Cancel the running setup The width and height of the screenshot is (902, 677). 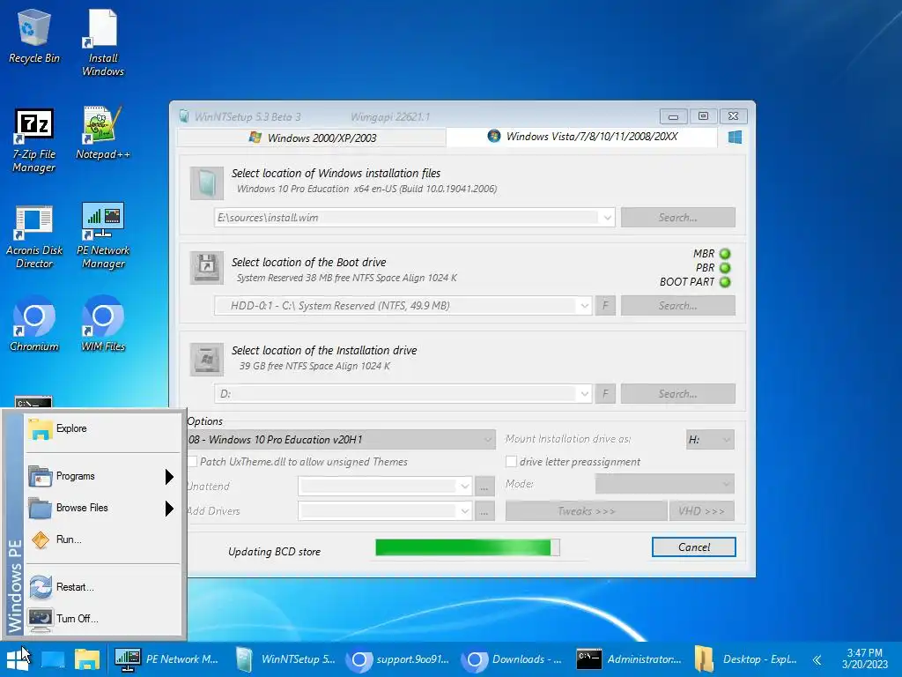(x=694, y=547)
